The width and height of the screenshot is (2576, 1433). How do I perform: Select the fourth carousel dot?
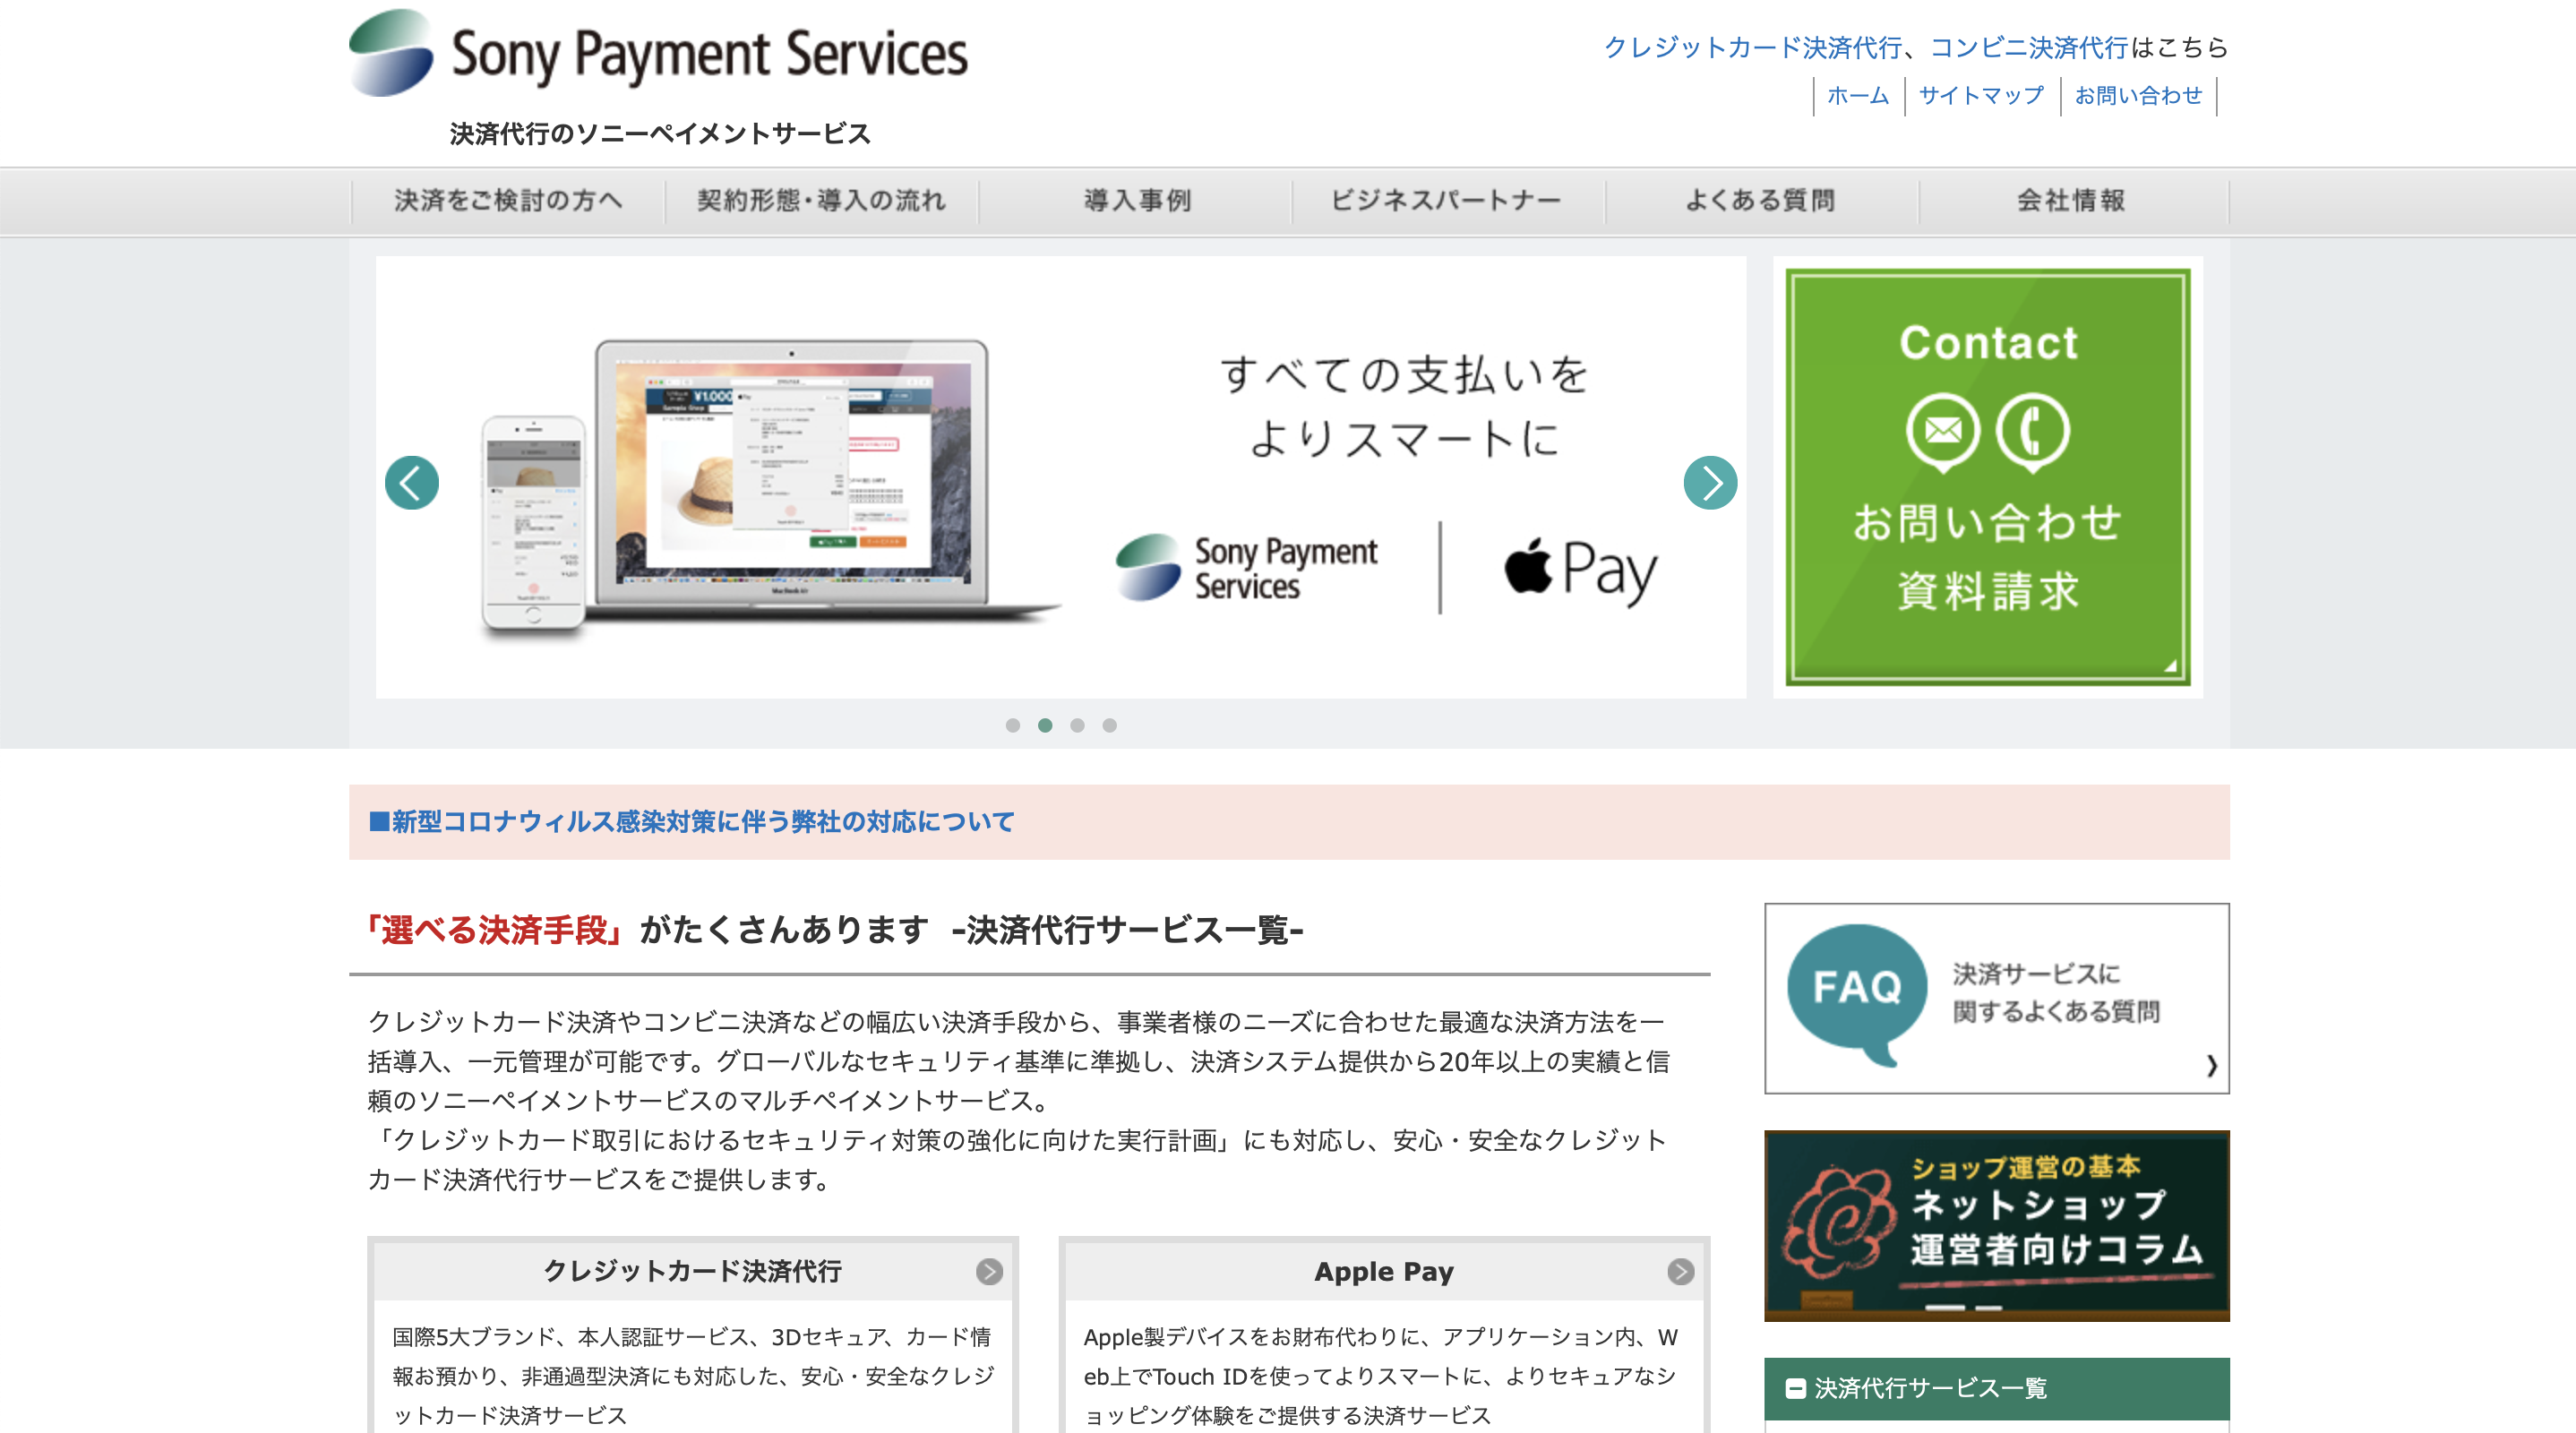(1109, 725)
